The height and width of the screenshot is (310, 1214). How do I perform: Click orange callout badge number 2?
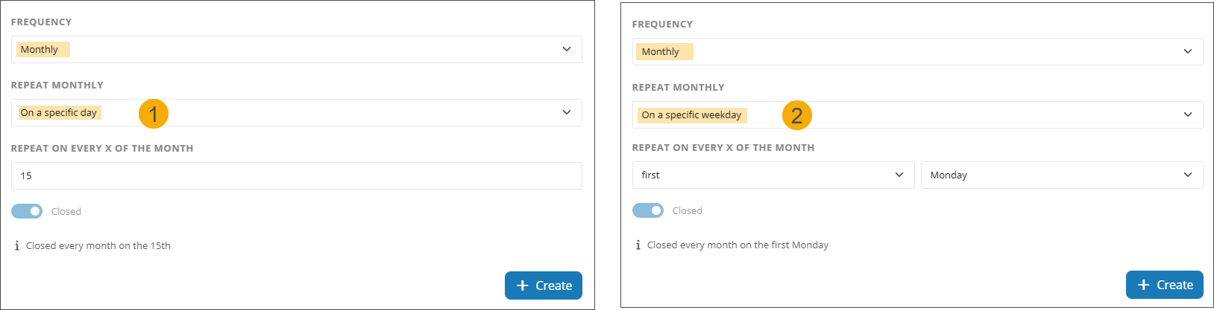[796, 115]
